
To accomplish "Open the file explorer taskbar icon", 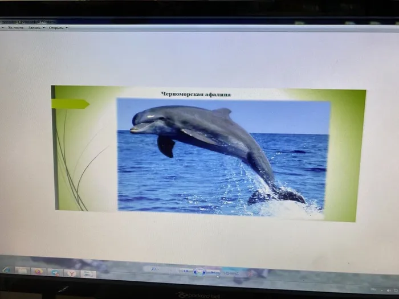I will pyautogui.click(x=22, y=271).
